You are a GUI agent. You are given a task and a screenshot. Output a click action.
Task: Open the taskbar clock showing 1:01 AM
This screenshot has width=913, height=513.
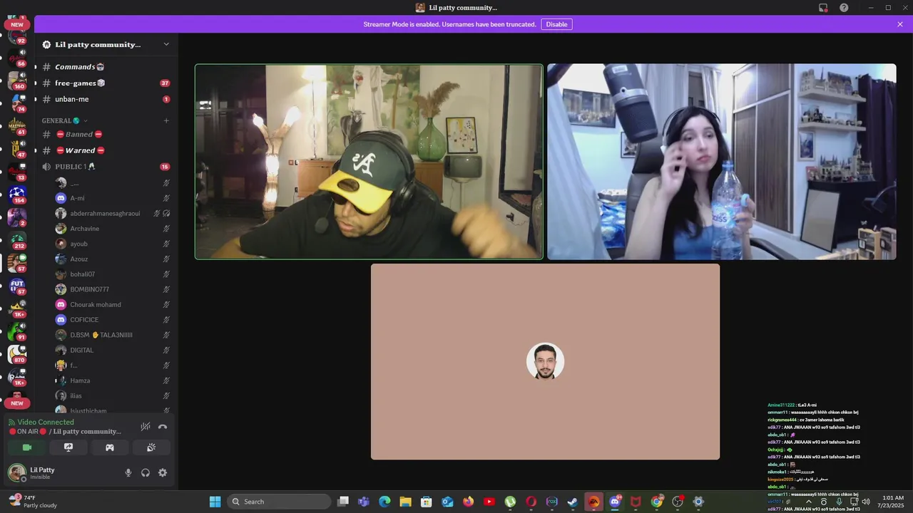(x=893, y=502)
